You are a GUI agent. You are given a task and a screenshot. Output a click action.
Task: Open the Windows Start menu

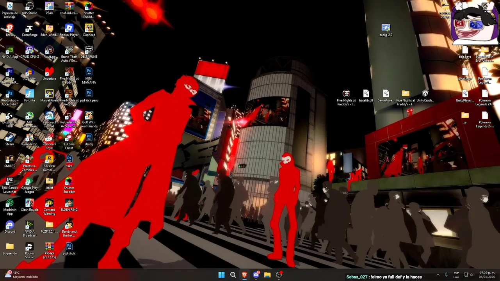click(221, 275)
